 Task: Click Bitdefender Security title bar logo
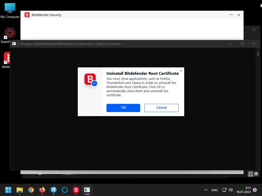27,15
